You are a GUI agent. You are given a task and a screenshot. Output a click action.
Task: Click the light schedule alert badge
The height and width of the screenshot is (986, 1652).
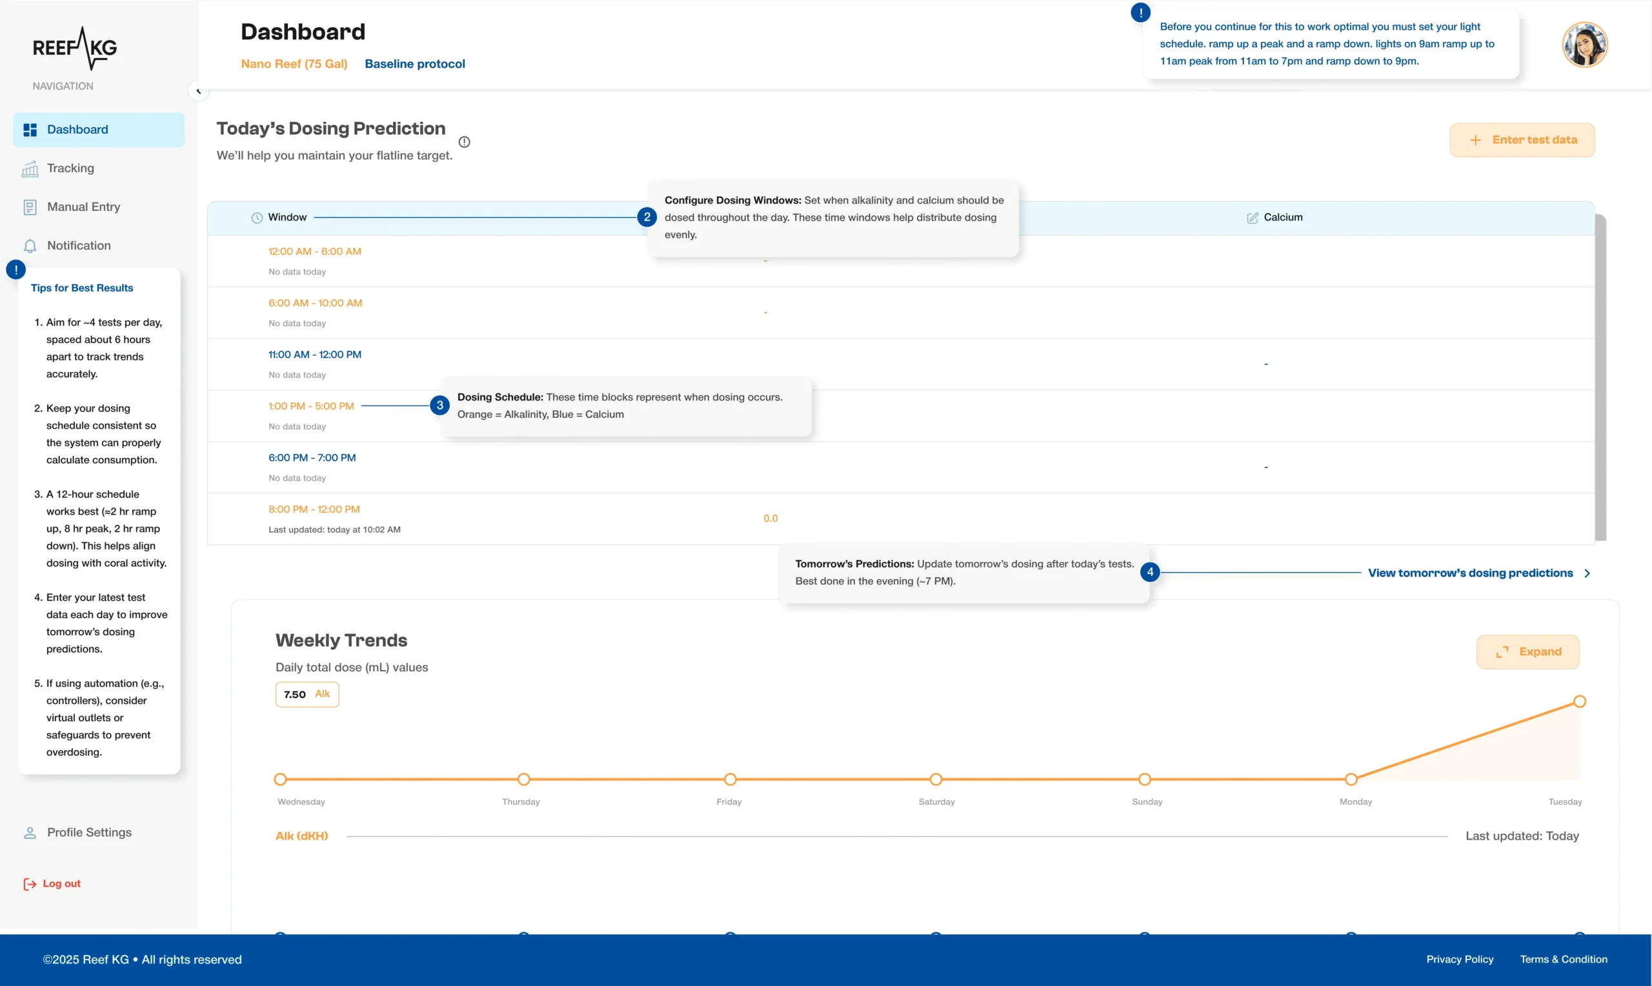pos(1141,13)
